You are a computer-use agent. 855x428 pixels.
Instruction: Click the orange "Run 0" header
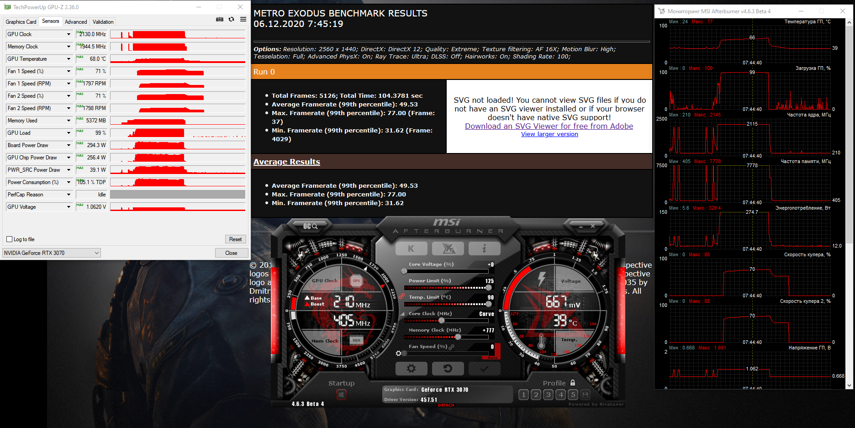(x=451, y=72)
